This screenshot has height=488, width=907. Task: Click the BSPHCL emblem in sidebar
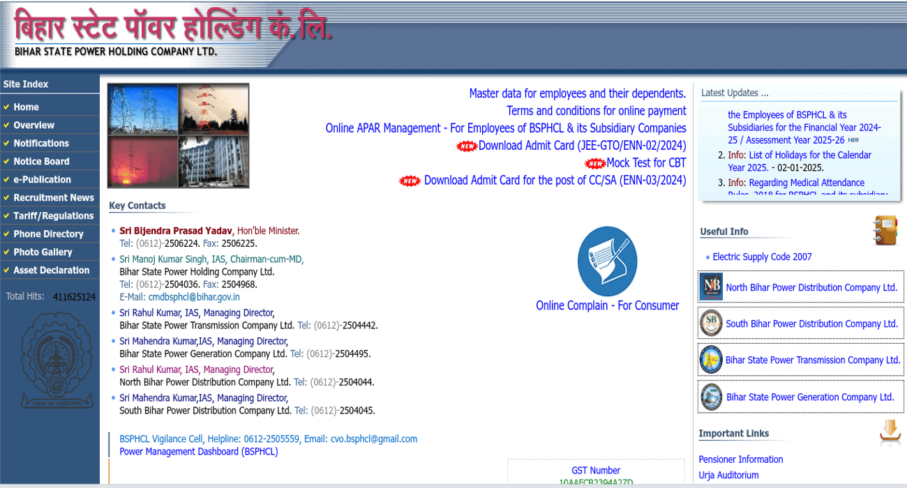point(50,359)
